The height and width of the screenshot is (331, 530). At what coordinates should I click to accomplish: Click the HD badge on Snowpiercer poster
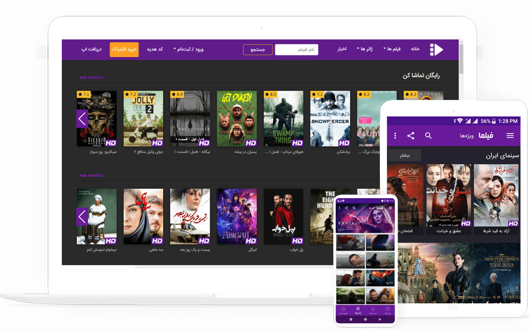point(344,143)
